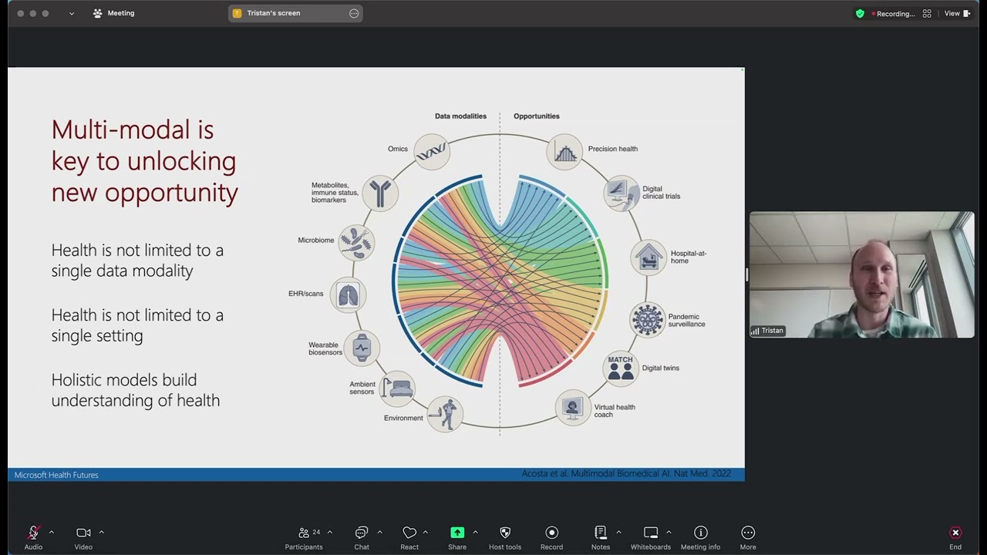Open the Participants panel
Viewport: 987px width, 555px height.
coord(304,538)
